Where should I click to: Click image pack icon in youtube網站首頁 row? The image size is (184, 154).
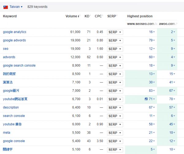pos(146,99)
